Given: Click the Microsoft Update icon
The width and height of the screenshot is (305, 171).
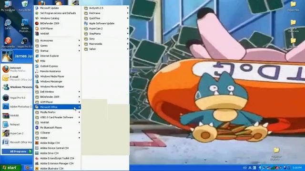Looking at the screenshot, I should click(x=37, y=8).
